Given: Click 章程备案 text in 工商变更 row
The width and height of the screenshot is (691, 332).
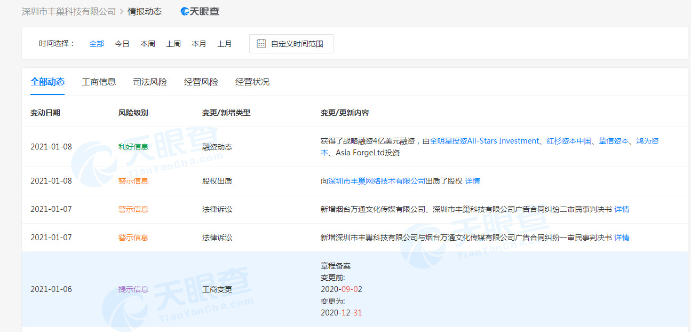Looking at the screenshot, I should 336,266.
